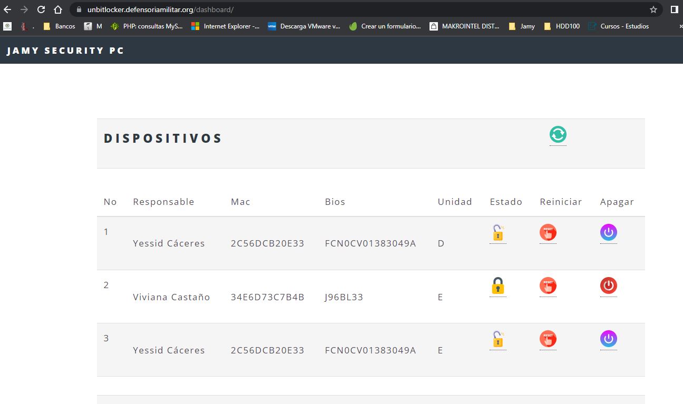The height and width of the screenshot is (404, 683).
Task: Reload the page with browser refresh button
Action: tap(41, 9)
